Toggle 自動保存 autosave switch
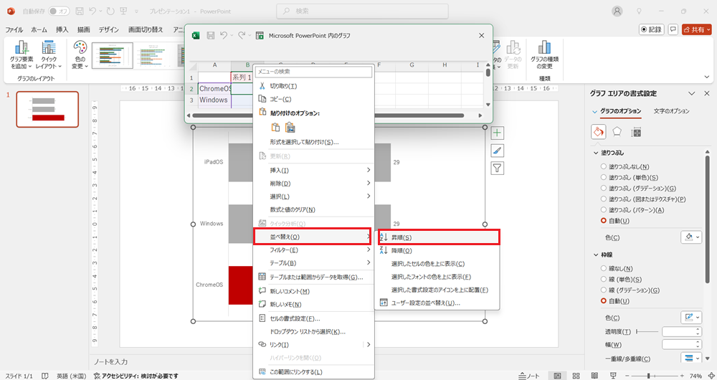Image resolution: width=717 pixels, height=380 pixels. click(x=59, y=11)
